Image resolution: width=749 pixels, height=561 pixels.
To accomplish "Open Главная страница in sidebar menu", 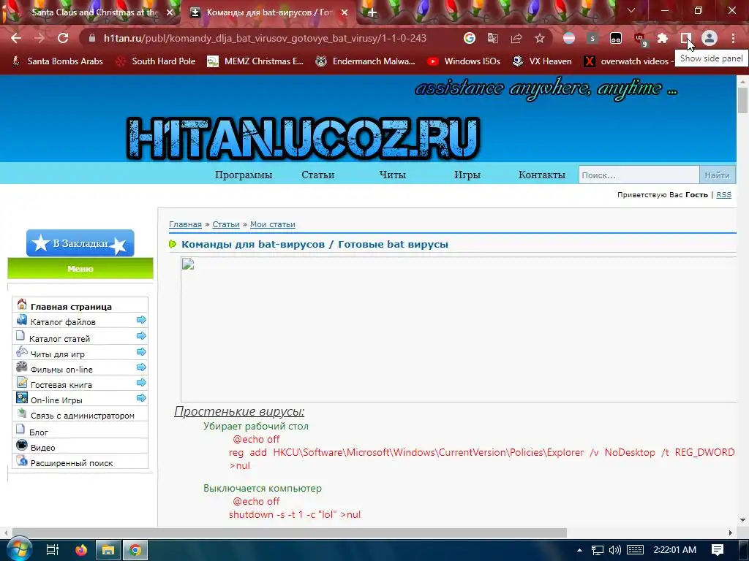I will click(x=71, y=306).
